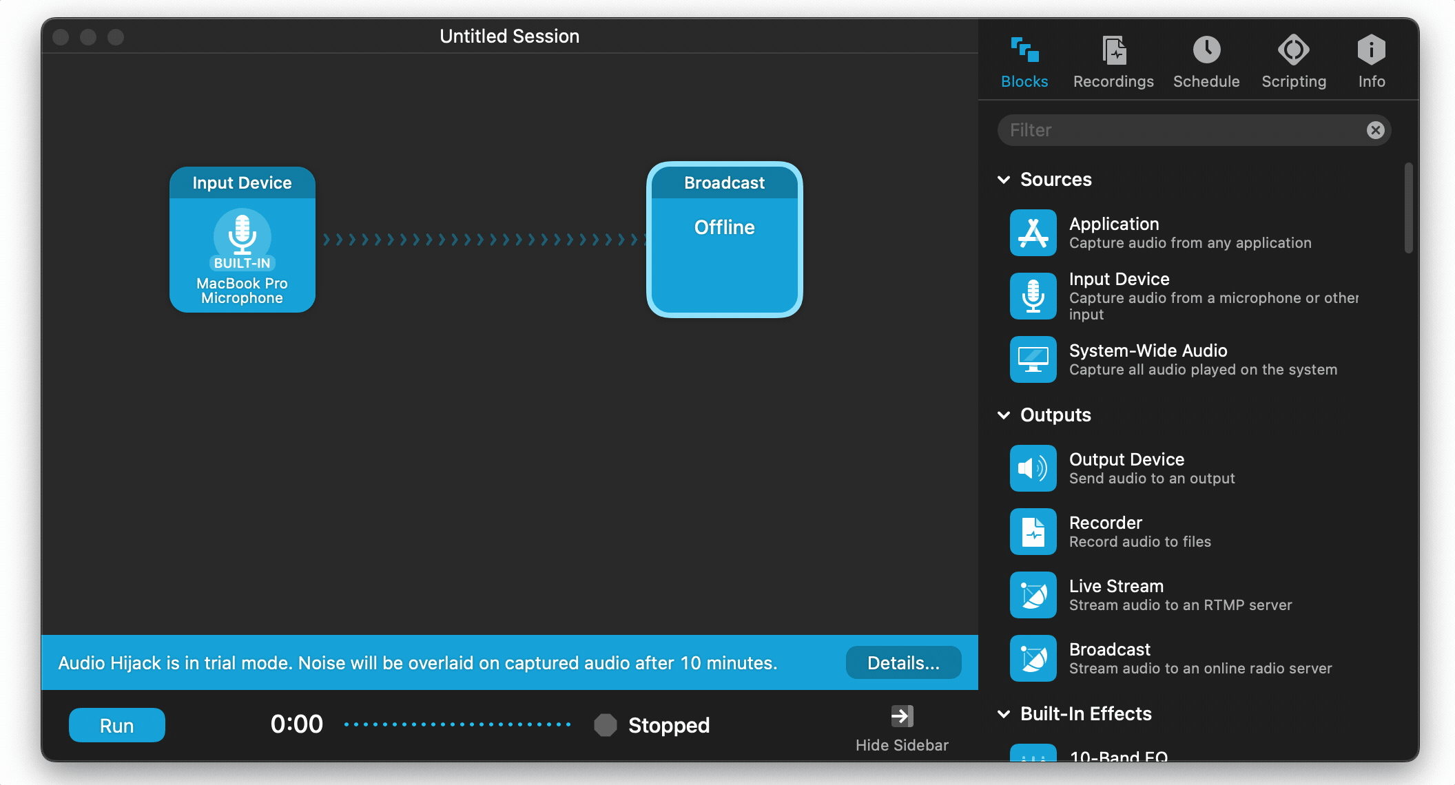Collapse the Sources section
This screenshot has width=1455, height=785.
click(x=1004, y=180)
